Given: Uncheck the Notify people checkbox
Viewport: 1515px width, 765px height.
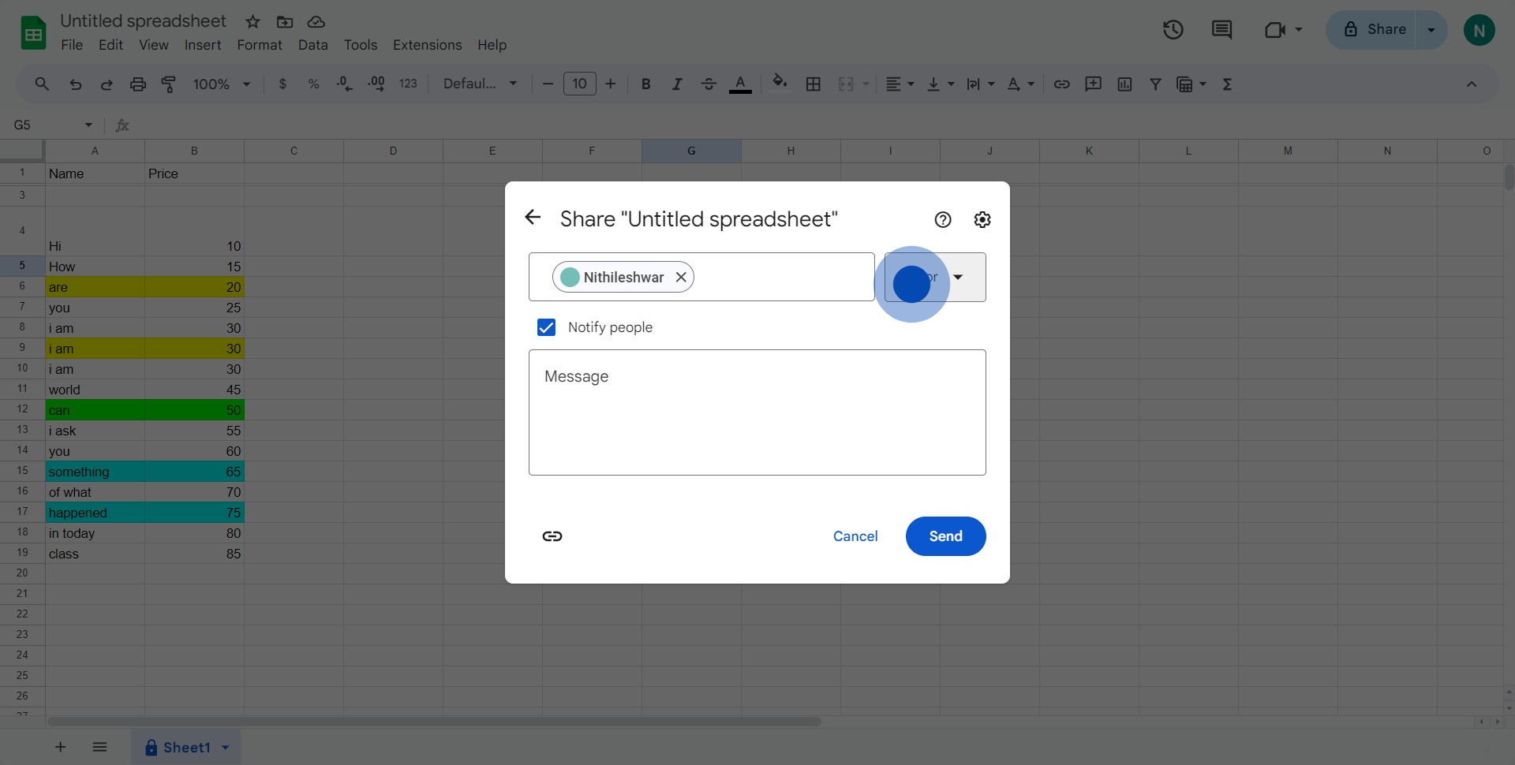Looking at the screenshot, I should pos(546,327).
